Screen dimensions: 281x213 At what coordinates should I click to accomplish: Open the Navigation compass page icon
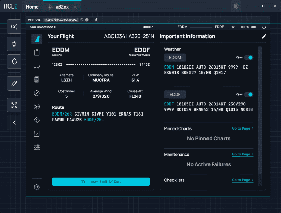tap(37, 93)
